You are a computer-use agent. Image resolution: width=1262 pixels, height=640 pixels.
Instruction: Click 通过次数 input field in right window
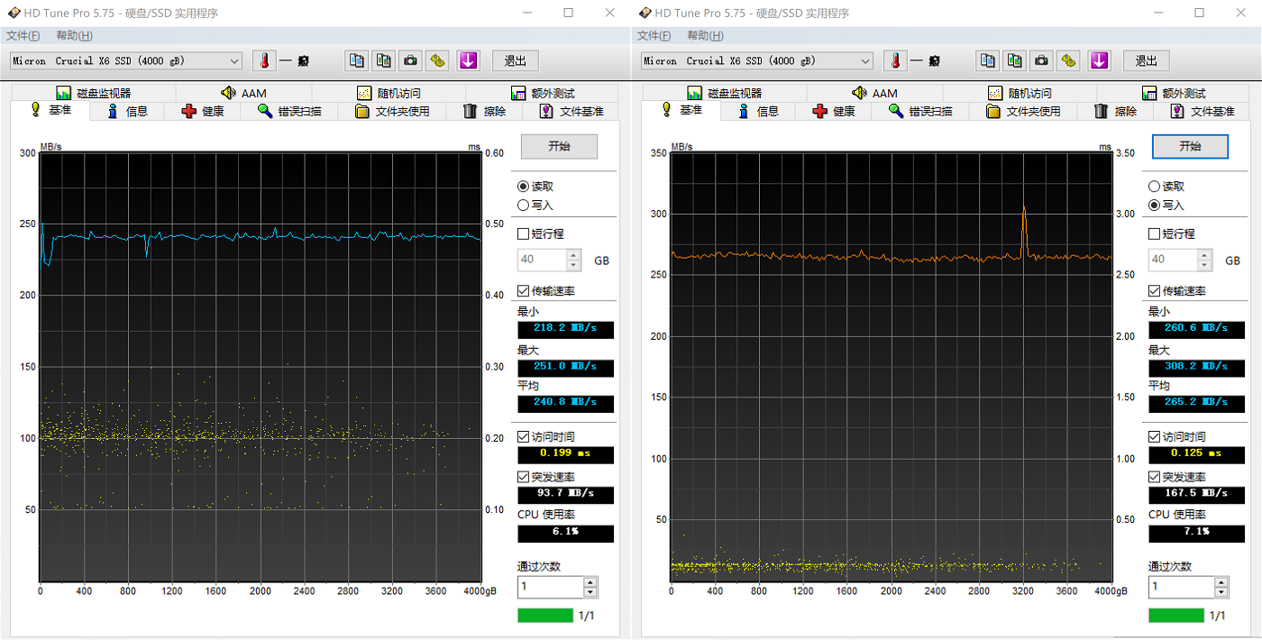[1180, 587]
